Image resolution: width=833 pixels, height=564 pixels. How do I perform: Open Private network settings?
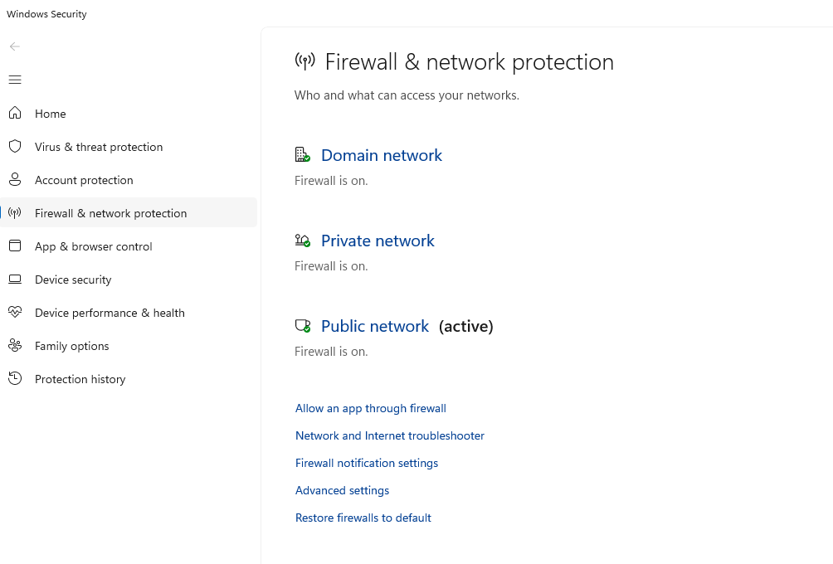click(378, 241)
